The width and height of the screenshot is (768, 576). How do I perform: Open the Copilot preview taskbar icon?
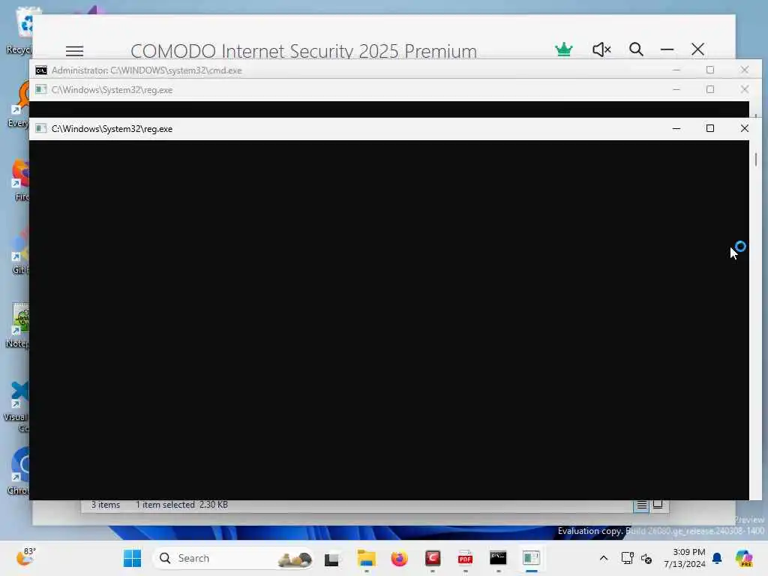point(745,558)
